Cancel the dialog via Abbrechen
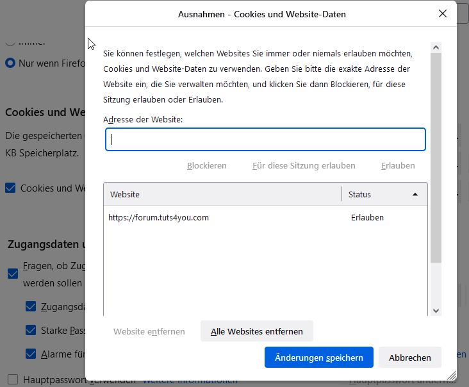The width and height of the screenshot is (469, 387). point(410,358)
